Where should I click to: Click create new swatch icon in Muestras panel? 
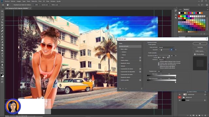tap(201, 34)
